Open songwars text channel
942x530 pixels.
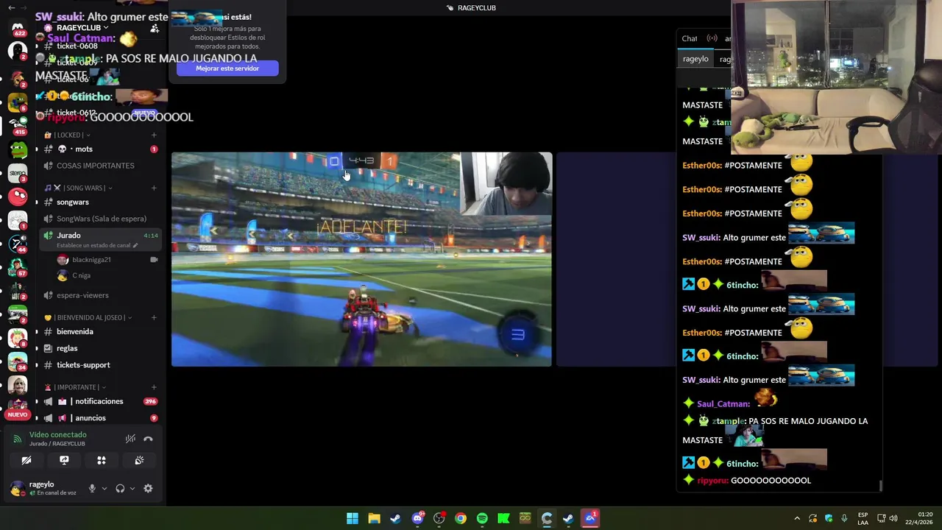point(100,202)
